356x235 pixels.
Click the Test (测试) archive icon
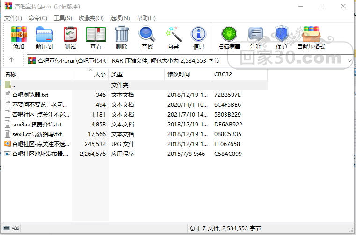tap(70, 35)
